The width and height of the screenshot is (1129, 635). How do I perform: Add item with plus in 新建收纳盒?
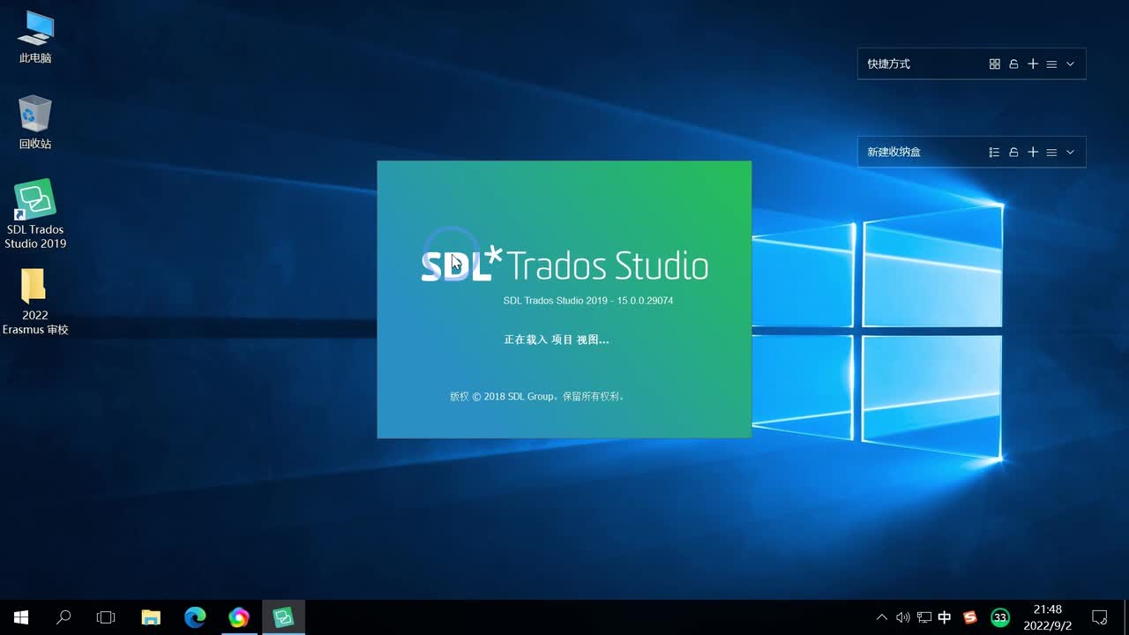click(1033, 153)
